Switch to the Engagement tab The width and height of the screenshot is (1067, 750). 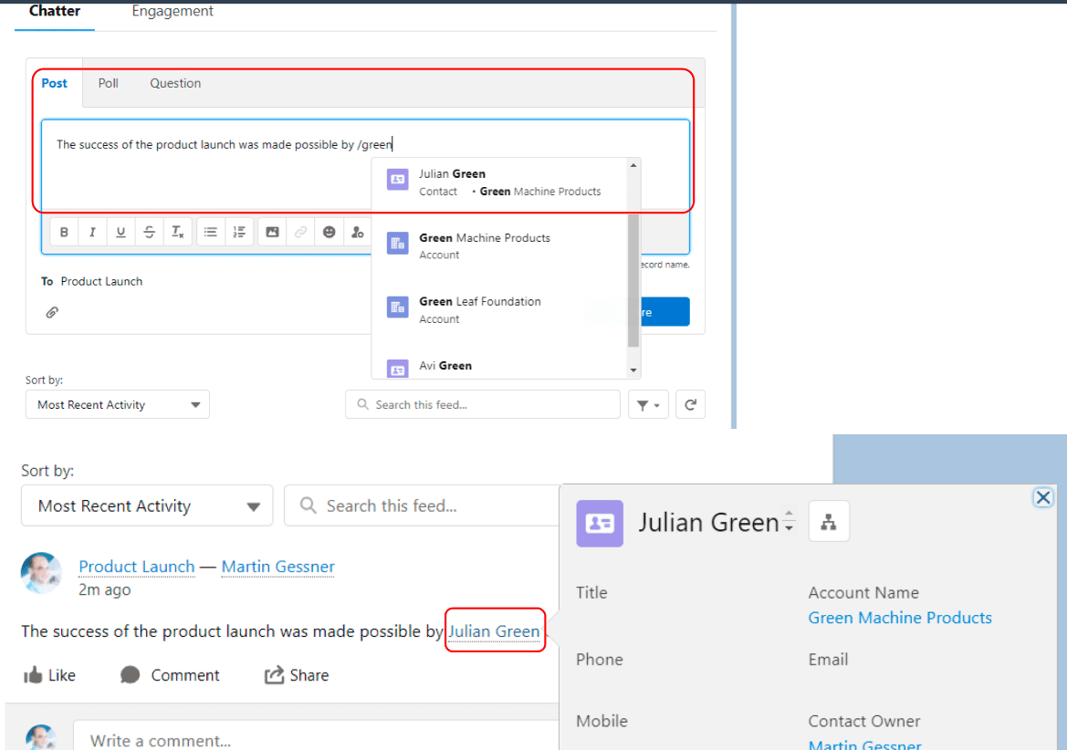pos(173,11)
